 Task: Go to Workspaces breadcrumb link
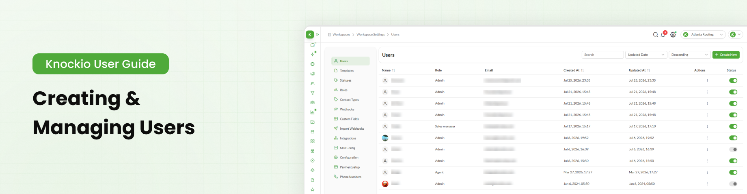click(341, 35)
